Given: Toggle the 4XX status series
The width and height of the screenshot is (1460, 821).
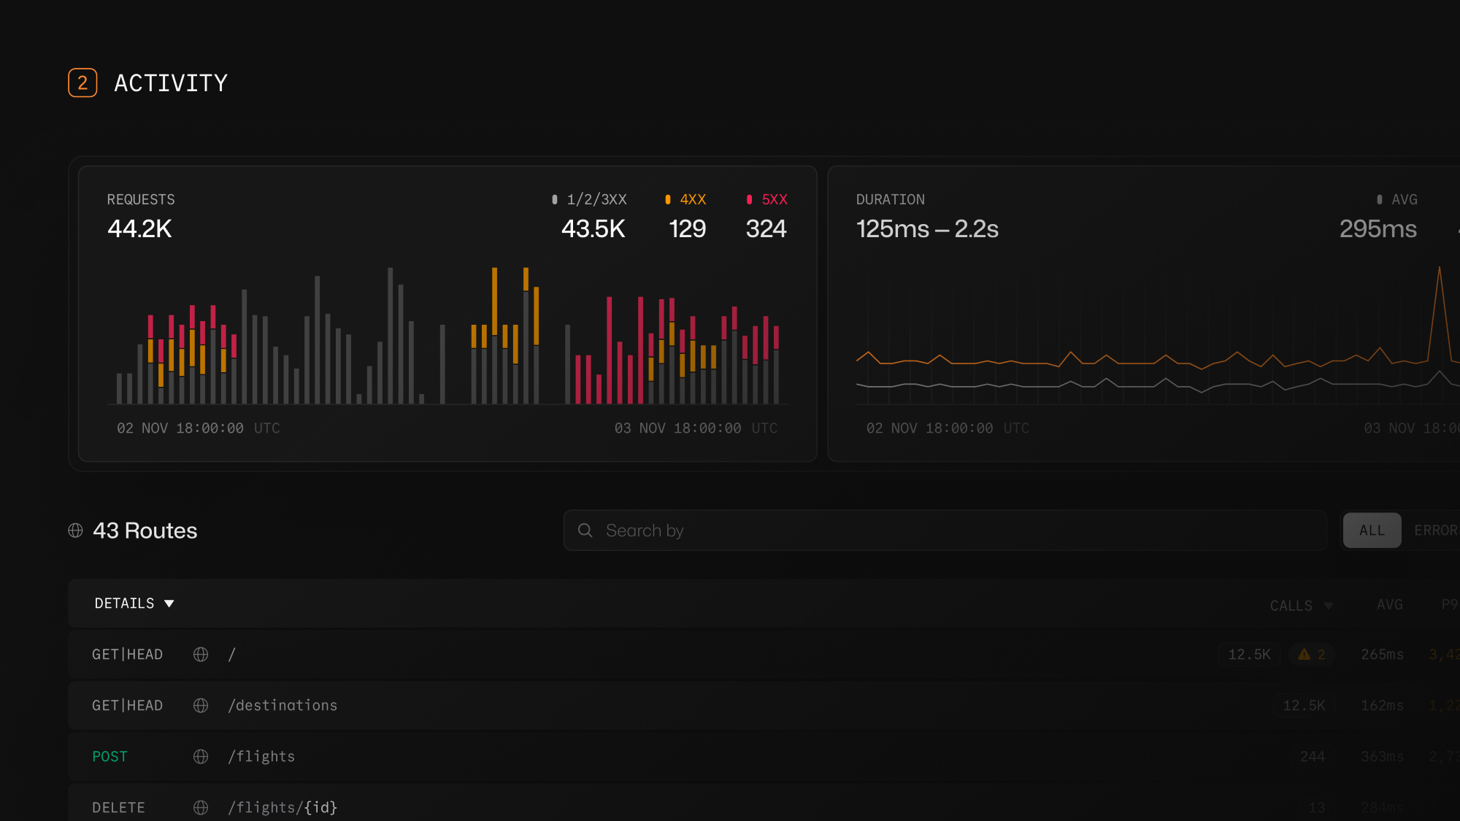Looking at the screenshot, I should click(x=685, y=199).
